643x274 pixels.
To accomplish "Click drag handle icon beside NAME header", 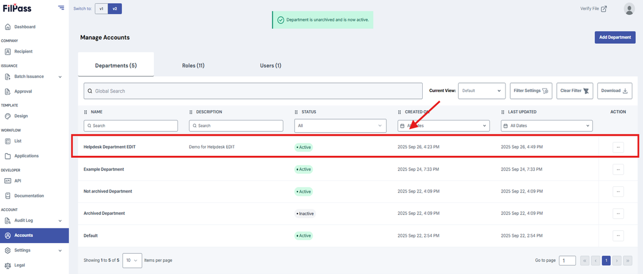I will point(86,112).
